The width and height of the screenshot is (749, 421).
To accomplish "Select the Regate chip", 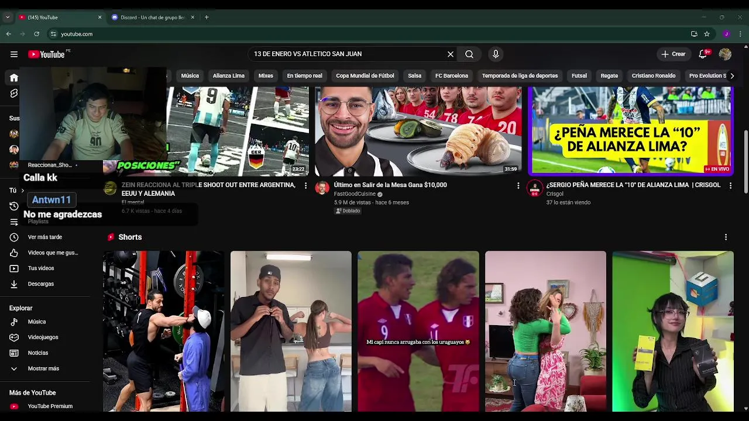I will click(609, 76).
